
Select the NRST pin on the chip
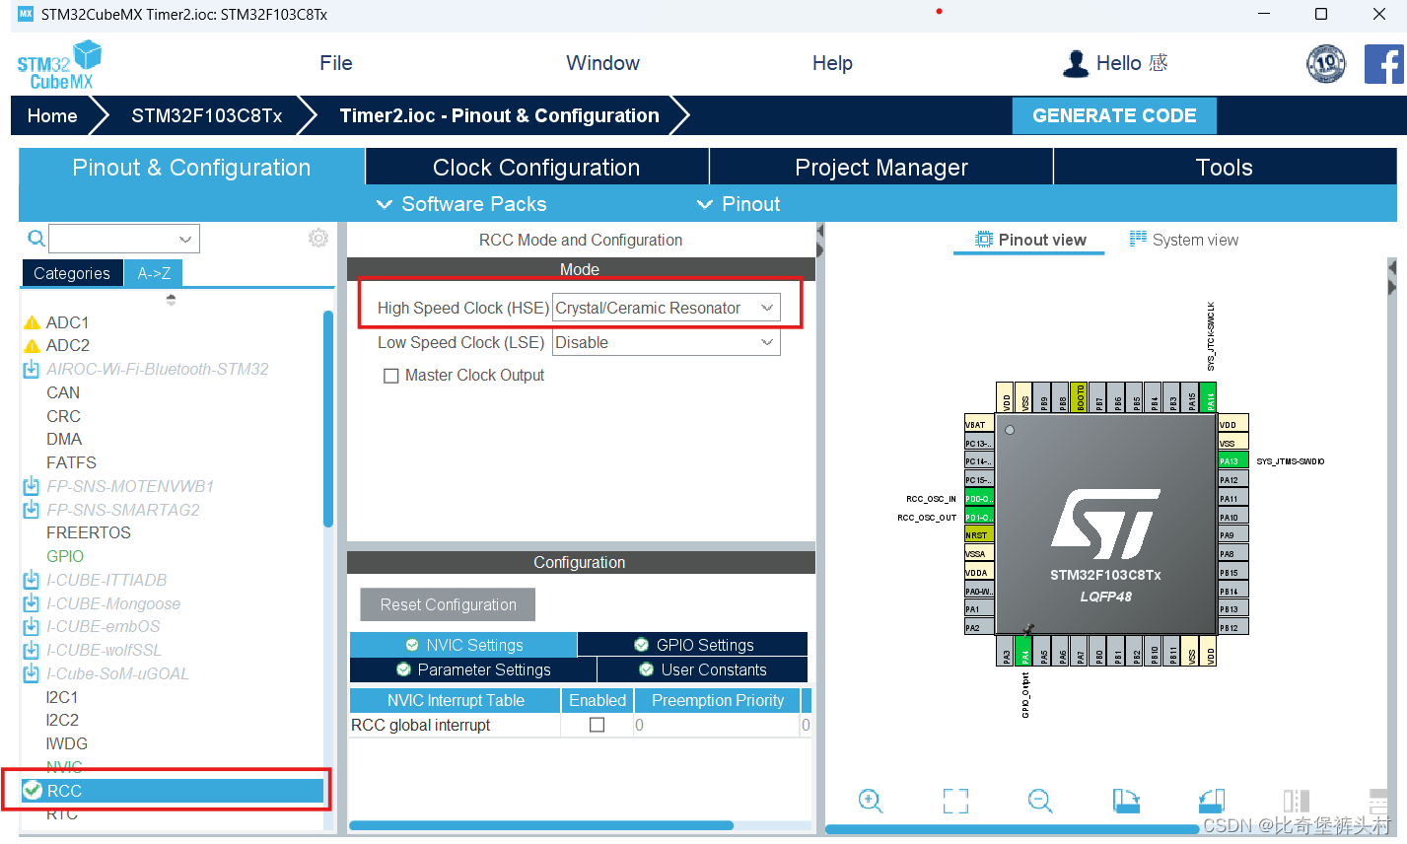click(979, 535)
